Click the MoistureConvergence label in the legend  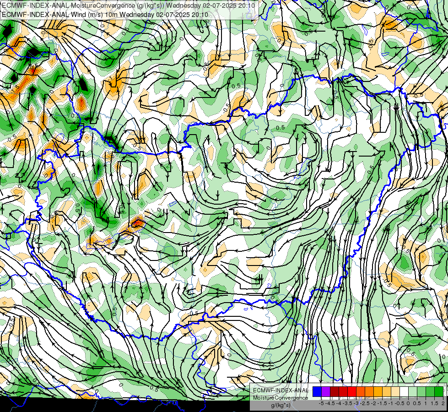click(x=281, y=398)
